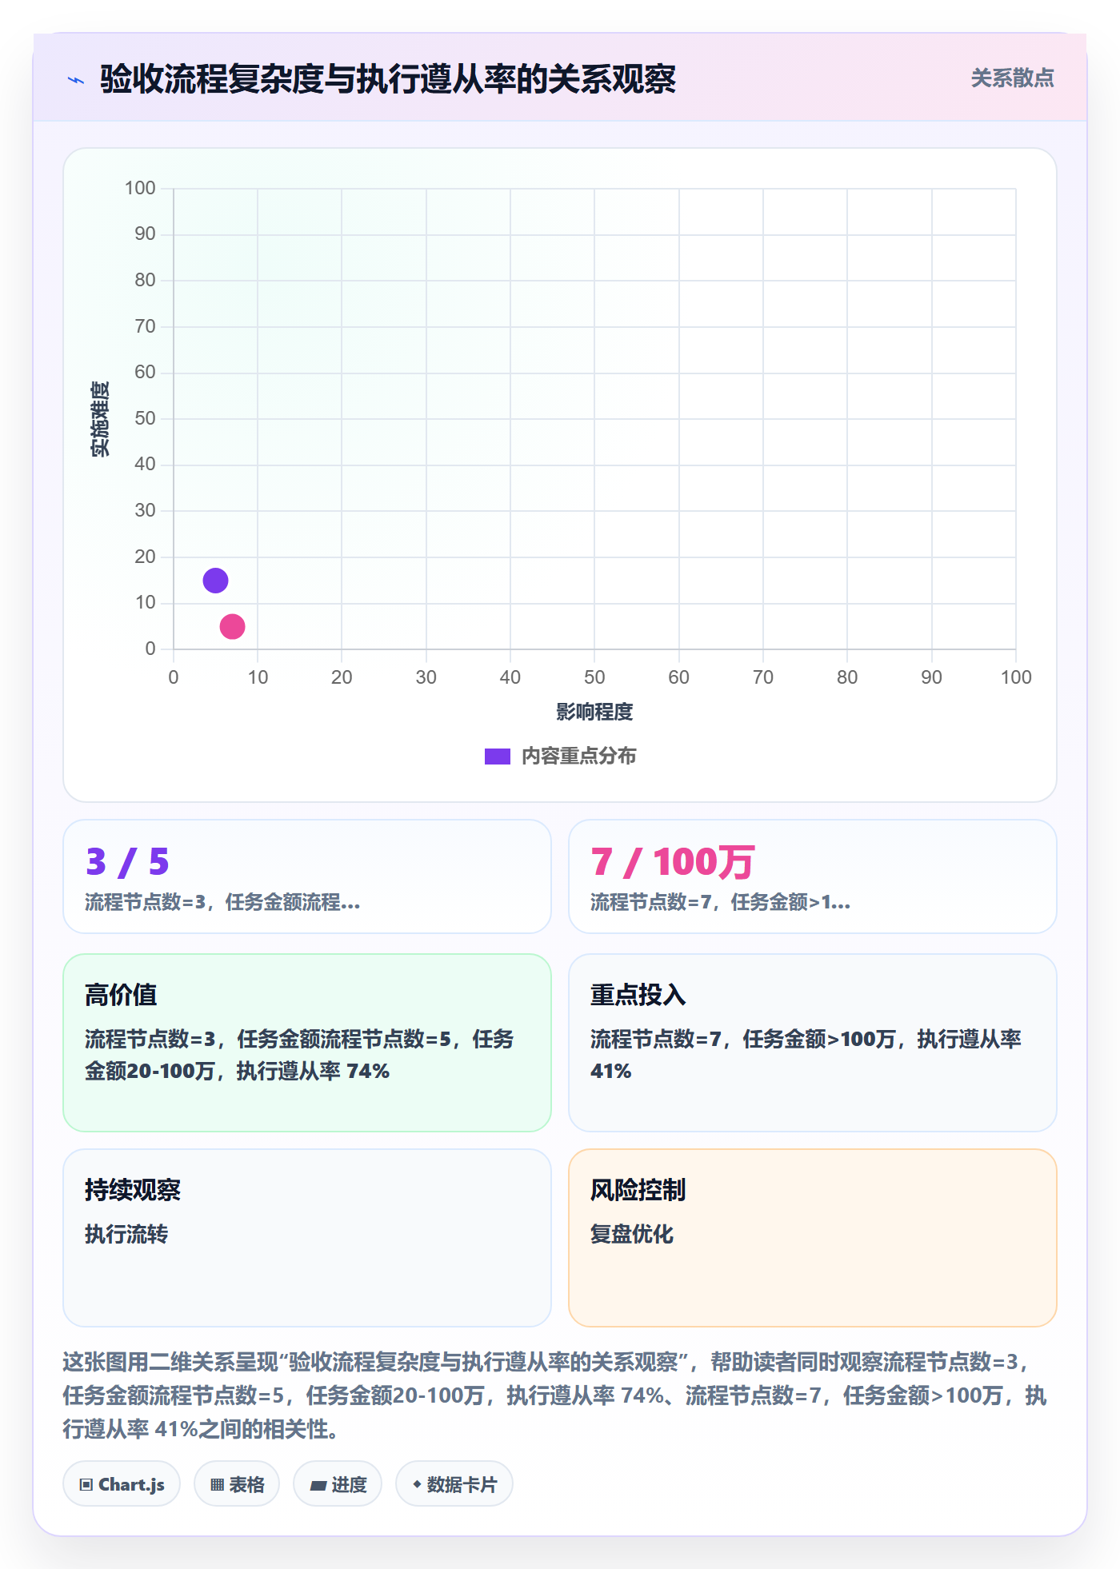Viewport: 1120px width, 1569px height.
Task: Click the 影响程度 x-axis title
Action: tap(594, 712)
